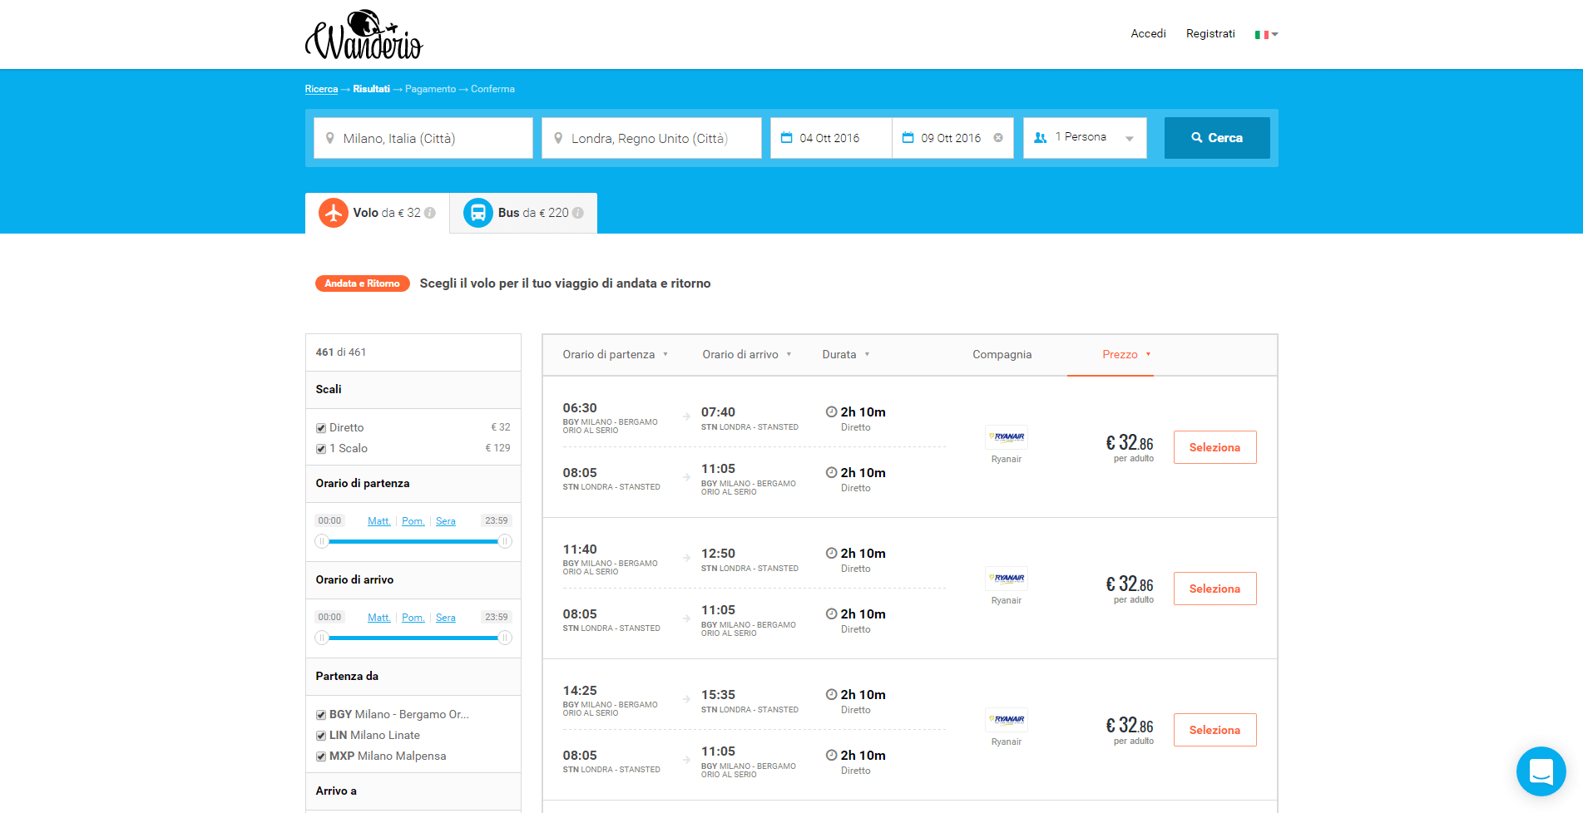1583x813 pixels.
Task: Filter departure time by Sera
Action: (446, 521)
